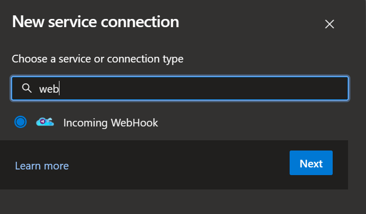The image size is (366, 214).
Task: Click the Incoming WebHook label text
Action: [x=111, y=122]
